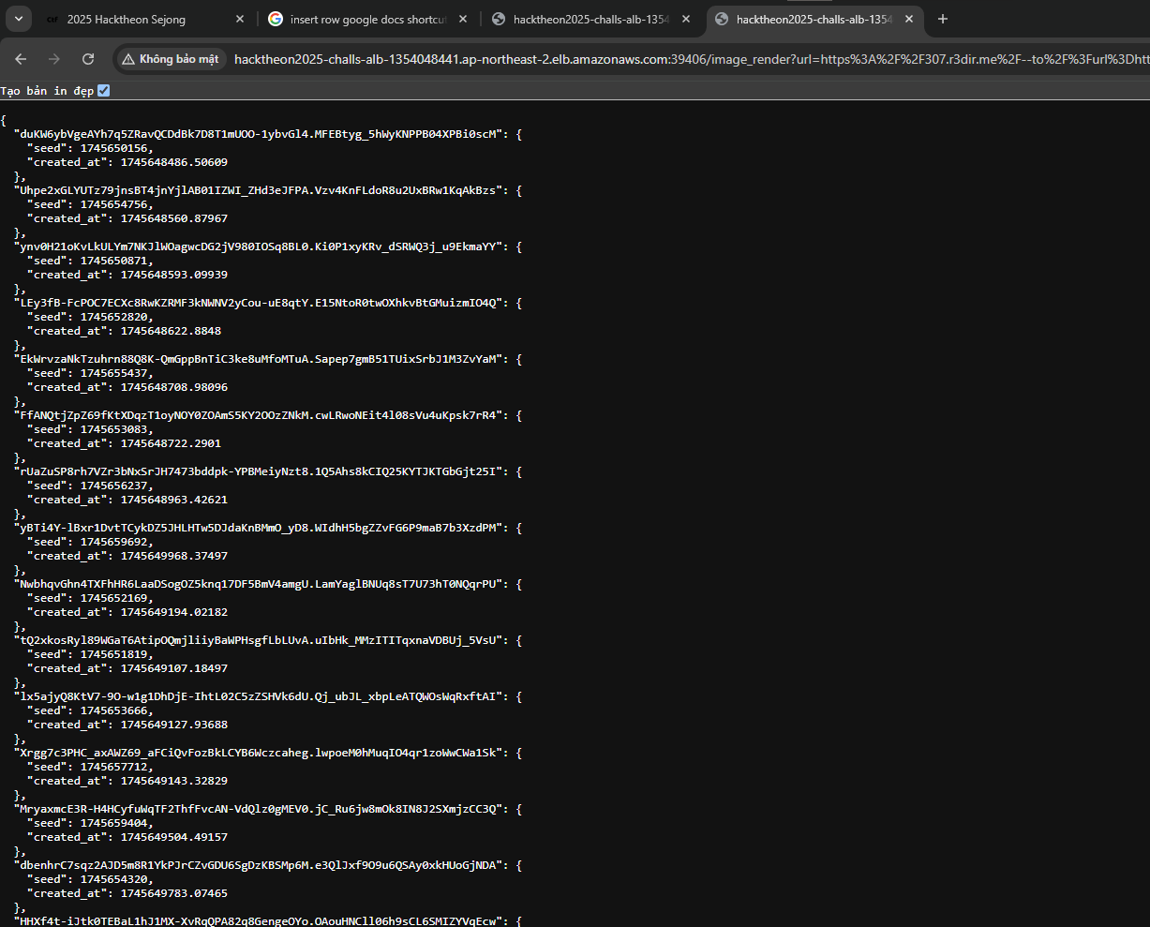Go back using the back arrow

click(x=22, y=59)
